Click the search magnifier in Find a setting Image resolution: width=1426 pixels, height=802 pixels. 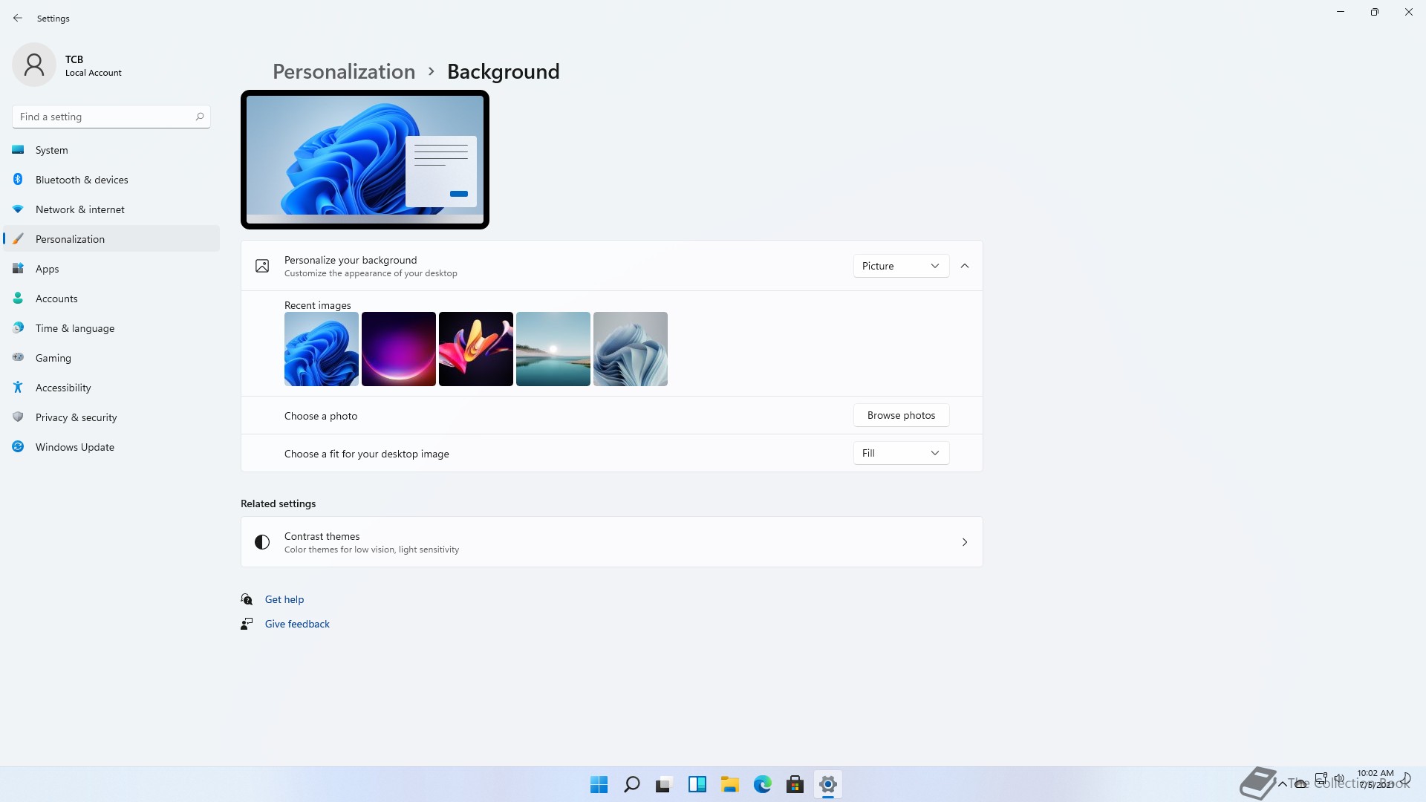(199, 117)
